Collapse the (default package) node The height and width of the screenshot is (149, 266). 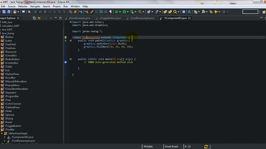2,133
